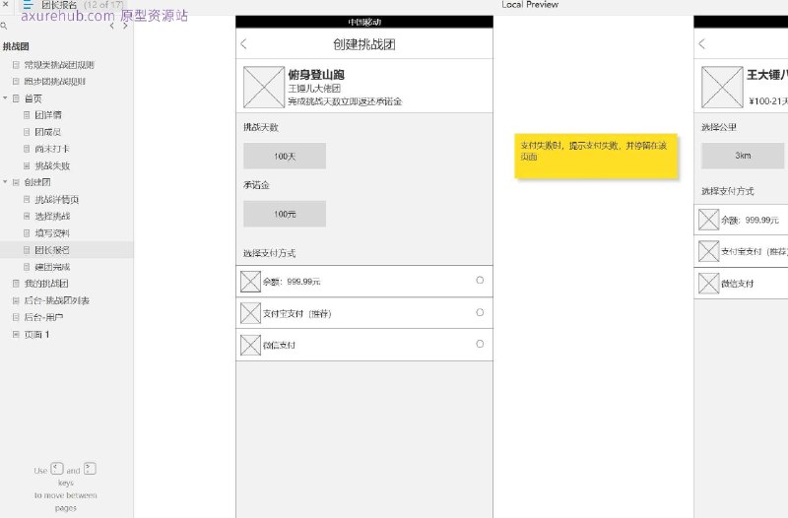Viewport: 788px width, 518px height.
Task: Go to next page with right arrow
Action: point(125,26)
